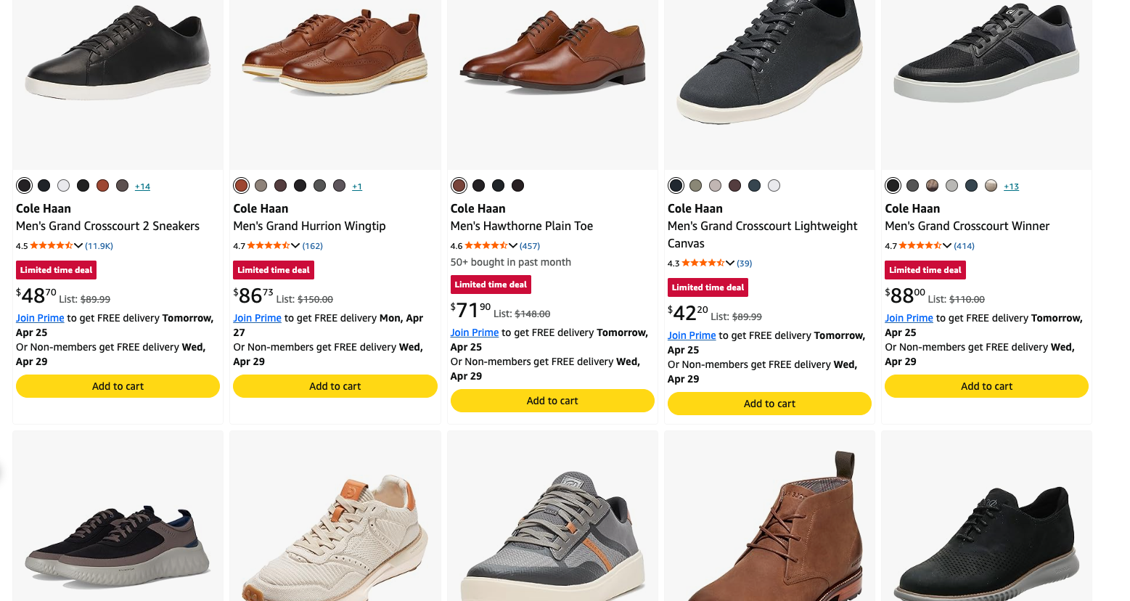This screenshot has width=1130, height=601.
Task: Select the brown swatch on Hawthorne Plain Toe
Action: coord(459,185)
